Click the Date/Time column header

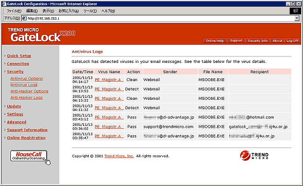coord(83,72)
